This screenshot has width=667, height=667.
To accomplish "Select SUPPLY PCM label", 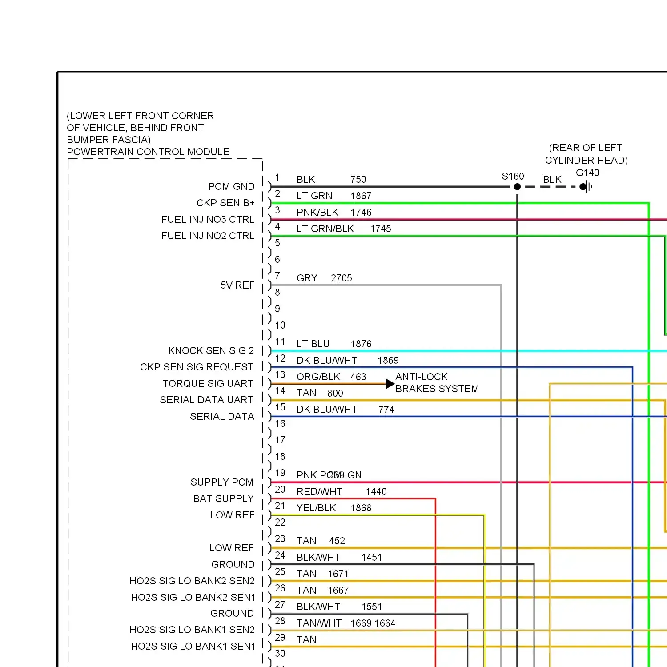I will click(222, 482).
